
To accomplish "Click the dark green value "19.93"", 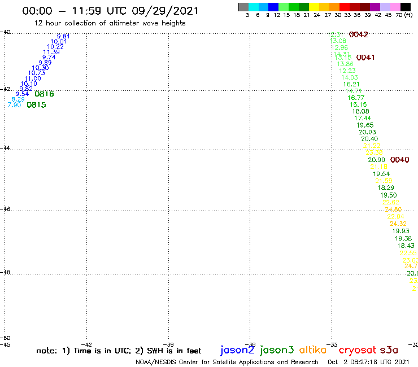I will (400, 231).
